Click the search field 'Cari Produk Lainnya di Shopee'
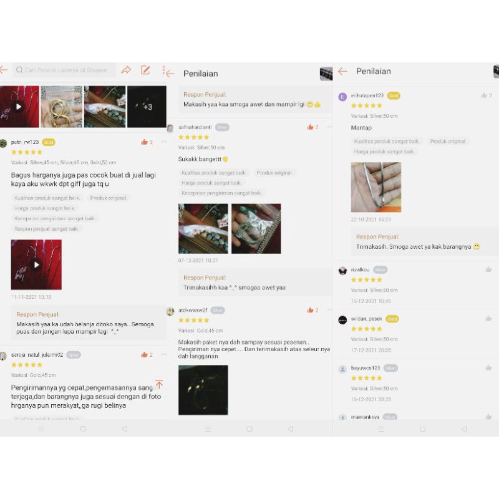This screenshot has width=499, height=499. (x=65, y=70)
